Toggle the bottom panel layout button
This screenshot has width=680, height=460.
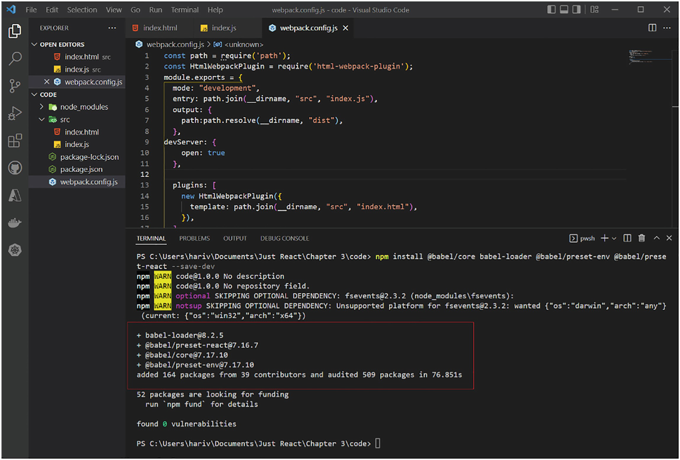click(x=564, y=9)
